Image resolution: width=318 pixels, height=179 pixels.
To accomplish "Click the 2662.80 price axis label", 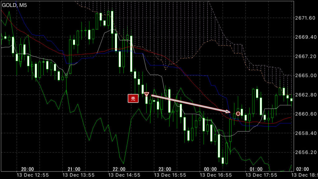I will pos(305,95).
